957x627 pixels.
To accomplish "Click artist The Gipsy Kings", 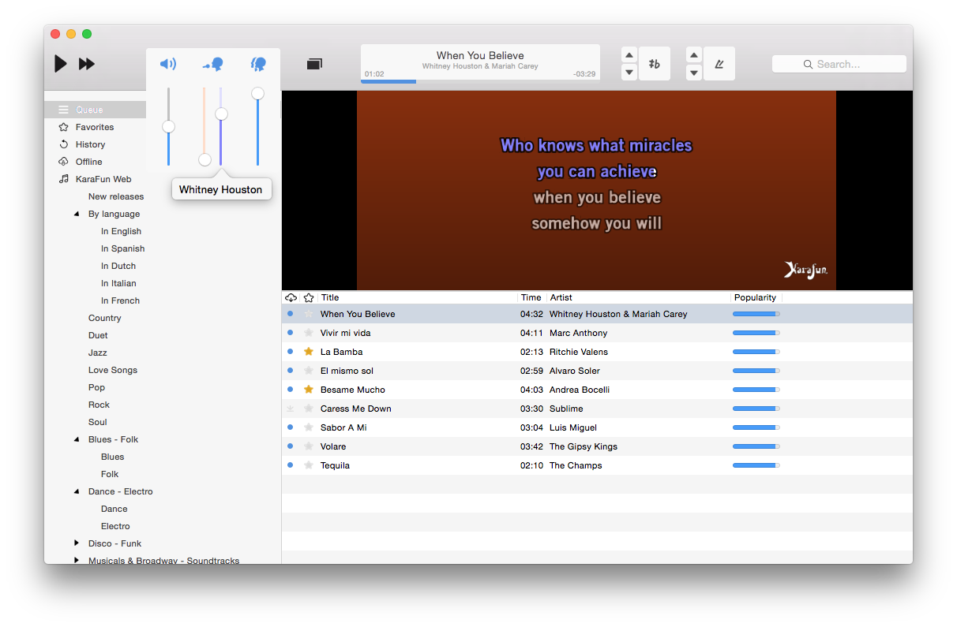I will point(584,446).
